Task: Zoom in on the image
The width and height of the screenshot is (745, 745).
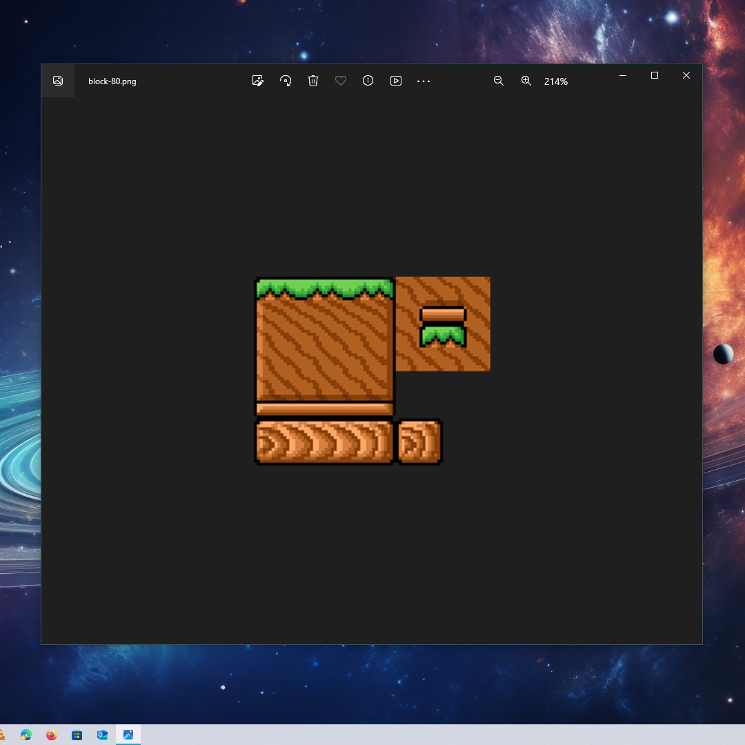Action: coord(526,81)
